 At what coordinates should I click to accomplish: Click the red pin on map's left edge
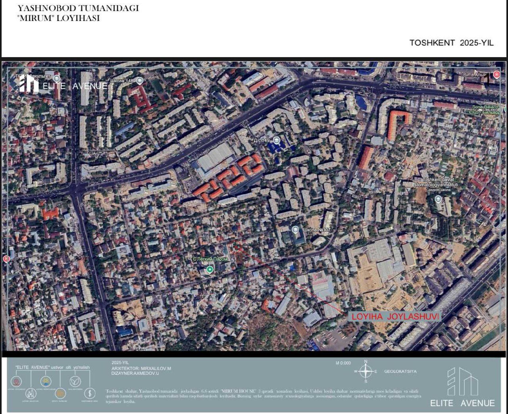(6, 259)
